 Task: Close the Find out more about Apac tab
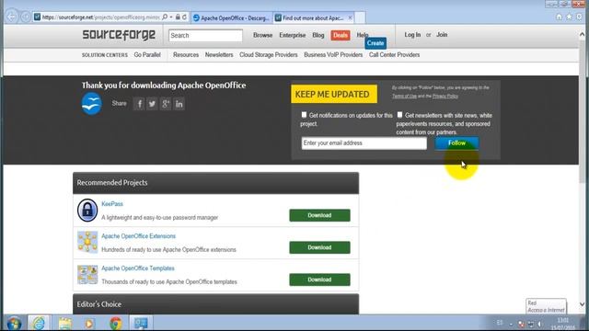[x=350, y=17]
